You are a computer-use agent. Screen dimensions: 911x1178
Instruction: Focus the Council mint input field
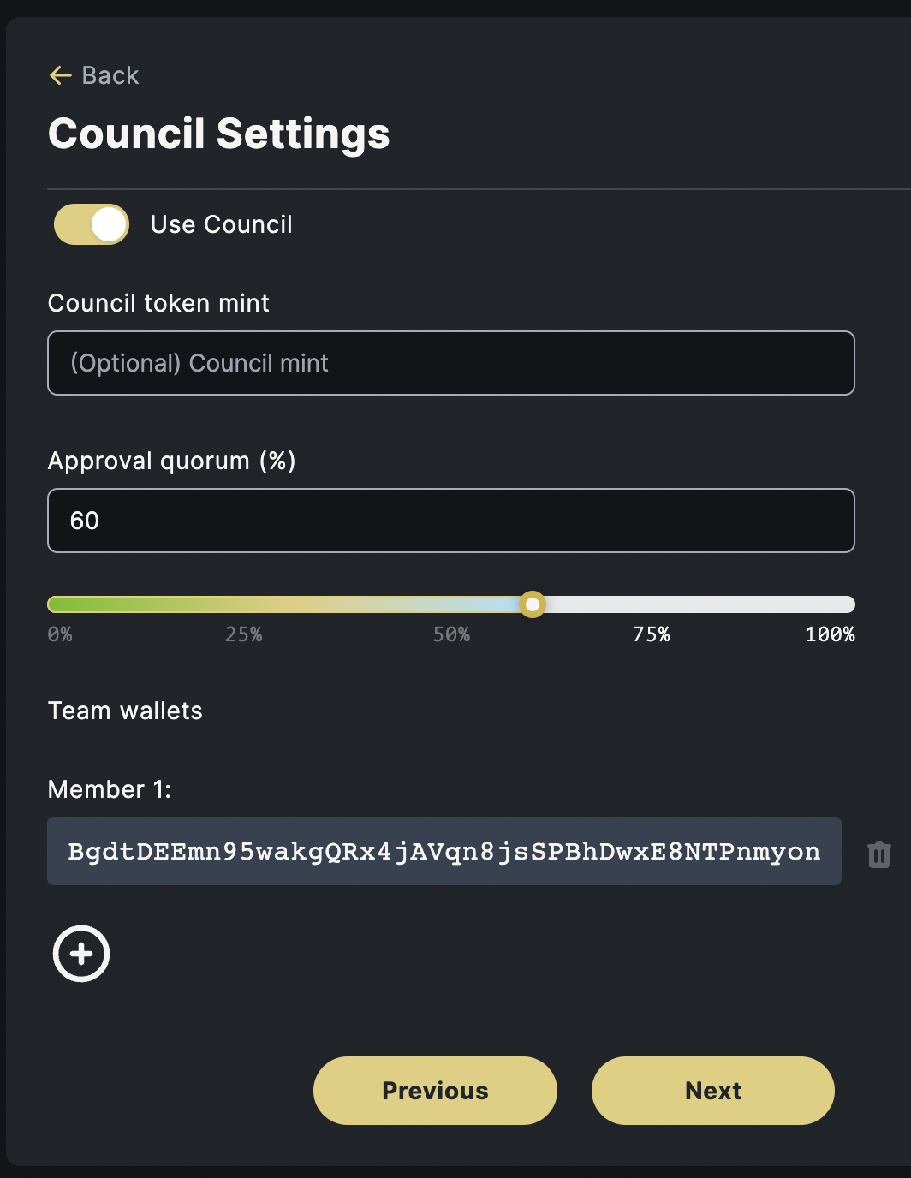point(450,363)
